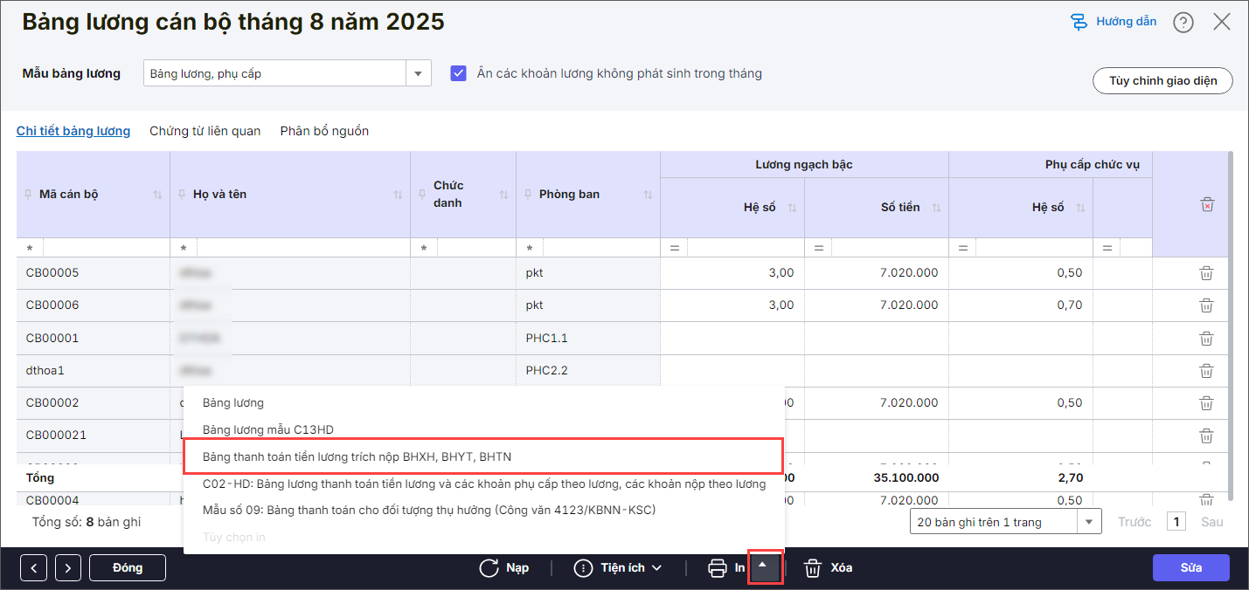
Task: Go to next record arrow button
Action: point(68,568)
